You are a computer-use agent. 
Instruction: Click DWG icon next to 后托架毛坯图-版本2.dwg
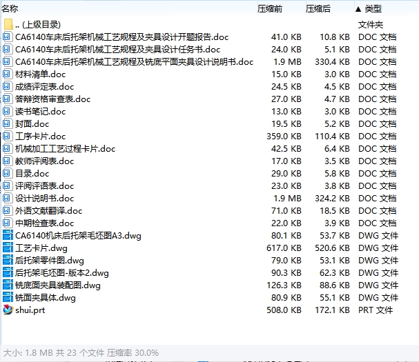click(x=8, y=272)
